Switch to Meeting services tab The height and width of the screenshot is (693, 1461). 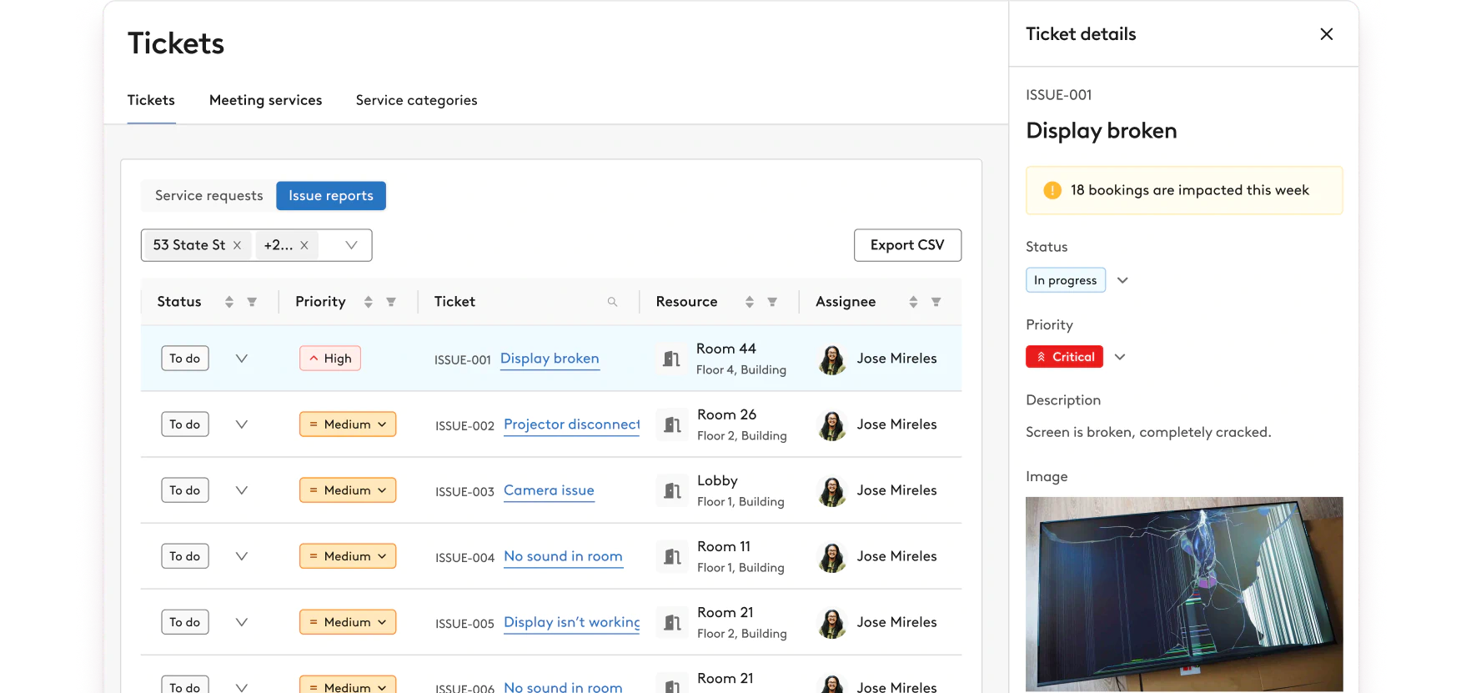266,100
